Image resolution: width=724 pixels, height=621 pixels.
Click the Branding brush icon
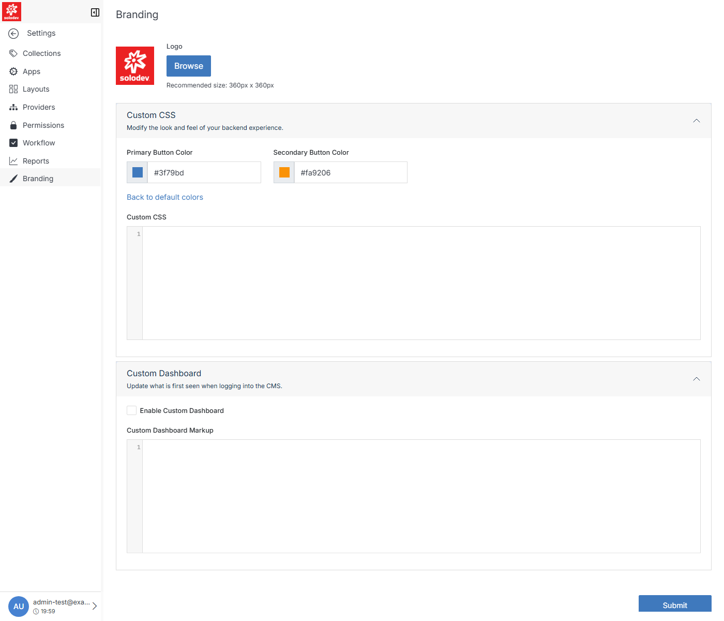[13, 179]
